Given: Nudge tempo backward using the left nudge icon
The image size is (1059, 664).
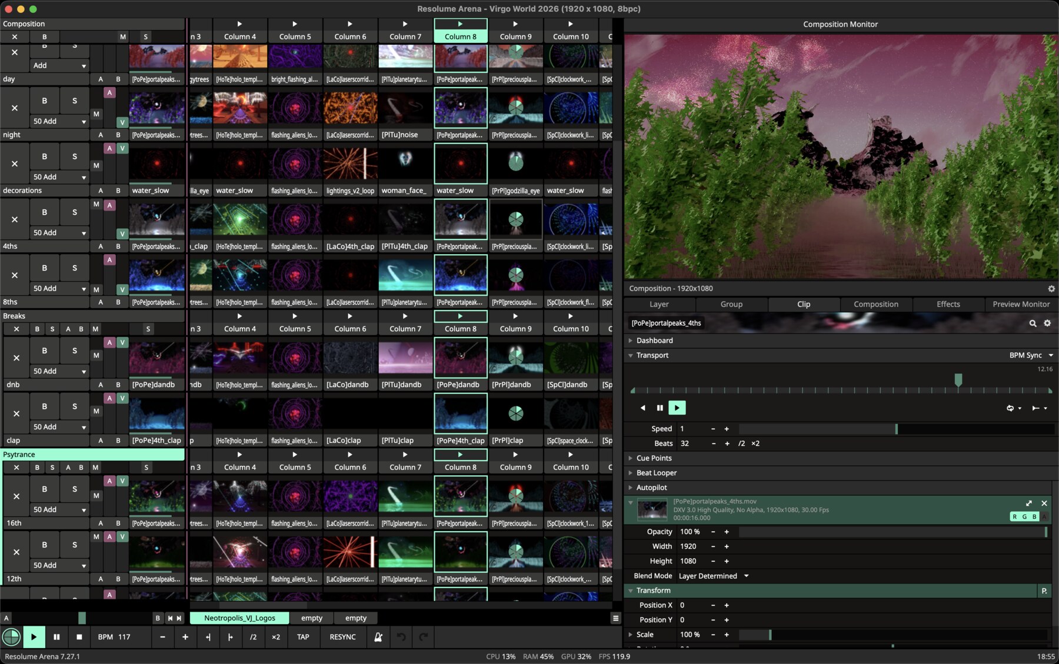Looking at the screenshot, I should tap(208, 637).
